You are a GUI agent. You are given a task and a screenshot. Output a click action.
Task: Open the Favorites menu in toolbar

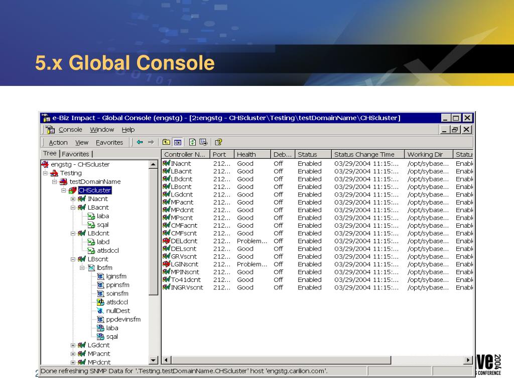[x=109, y=142]
